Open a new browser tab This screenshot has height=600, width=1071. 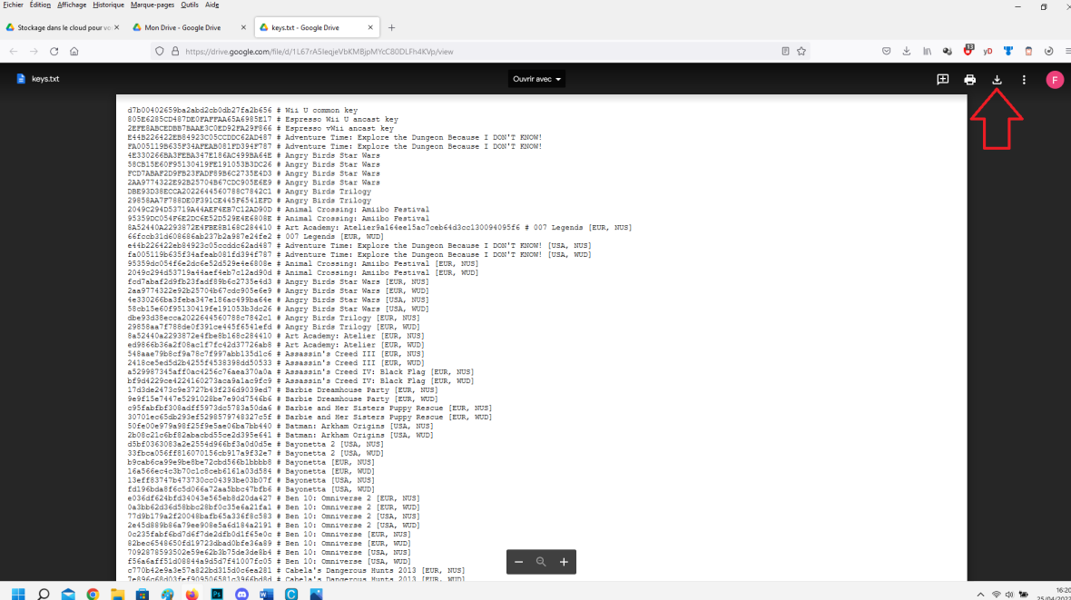(392, 27)
